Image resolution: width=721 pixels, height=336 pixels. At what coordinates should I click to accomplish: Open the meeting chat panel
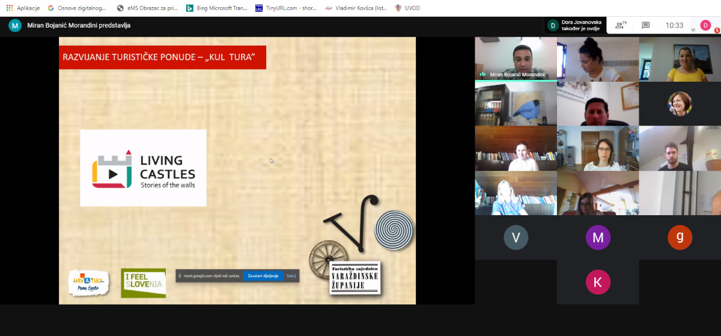(x=646, y=25)
